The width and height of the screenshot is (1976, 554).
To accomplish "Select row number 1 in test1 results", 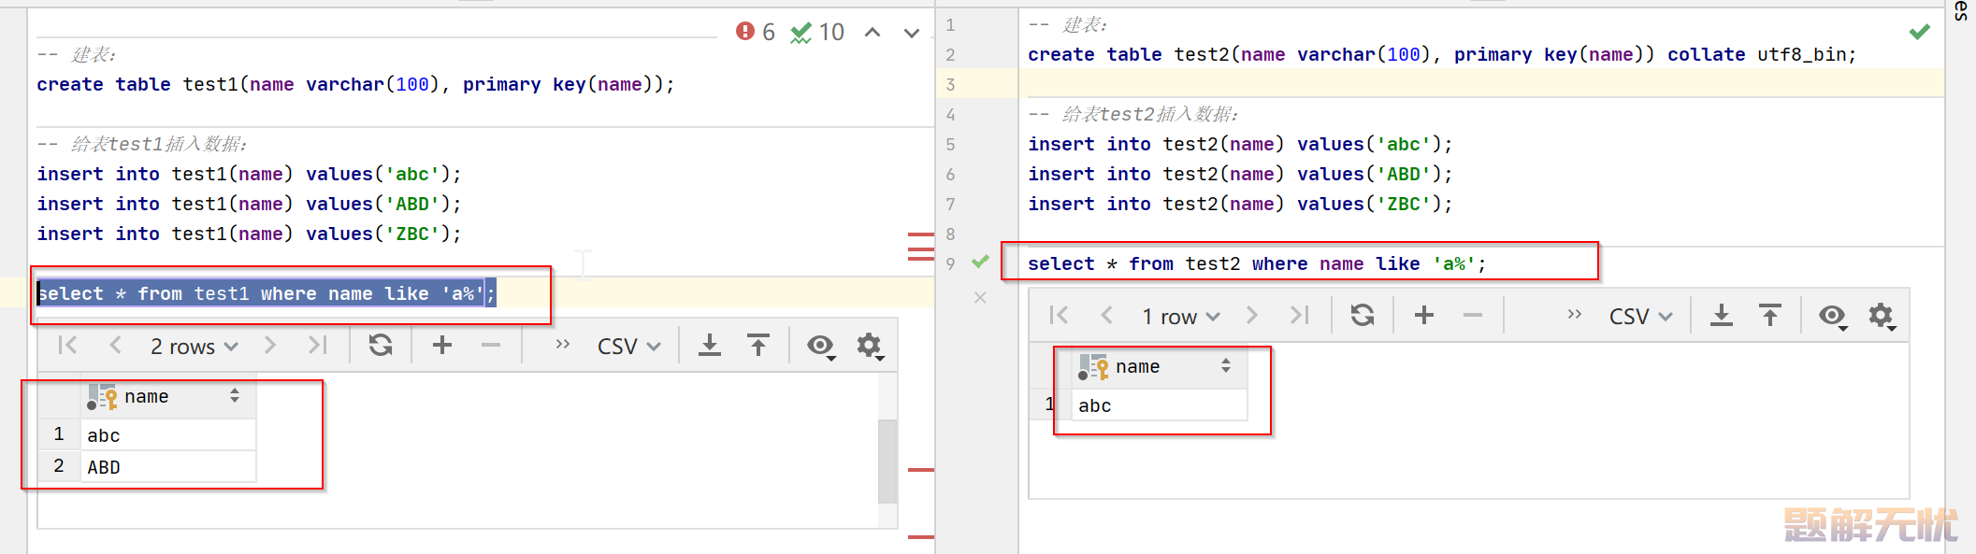I will (x=59, y=434).
